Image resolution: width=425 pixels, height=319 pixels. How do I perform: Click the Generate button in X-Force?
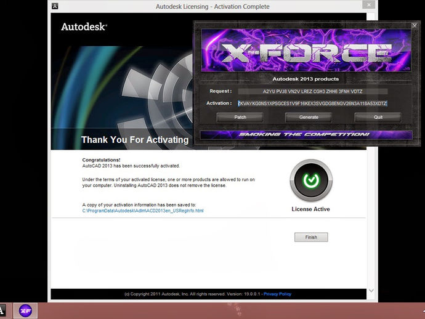[x=309, y=118]
